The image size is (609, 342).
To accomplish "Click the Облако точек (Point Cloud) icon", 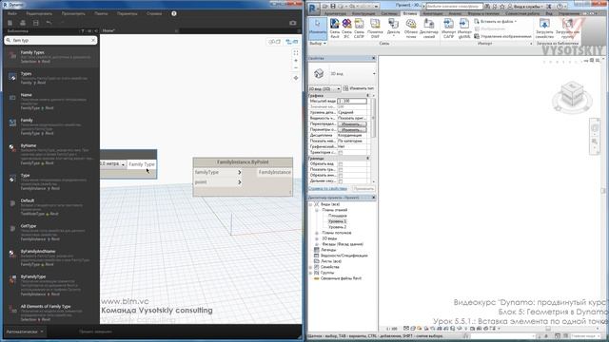I will pos(411,28).
